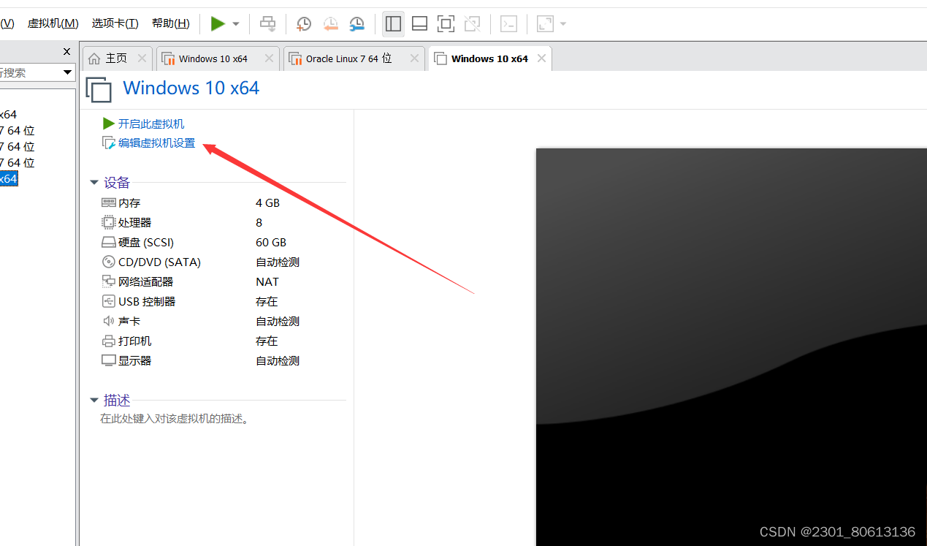This screenshot has width=927, height=546.
Task: Click the send Ctrl+Alt+Del toolbar icon
Action: pyautogui.click(x=268, y=24)
